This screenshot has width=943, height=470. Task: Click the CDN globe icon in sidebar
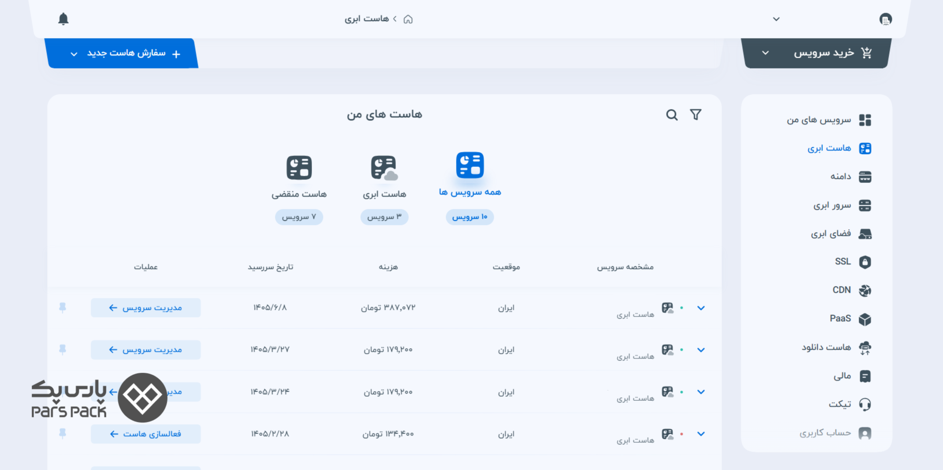click(865, 290)
